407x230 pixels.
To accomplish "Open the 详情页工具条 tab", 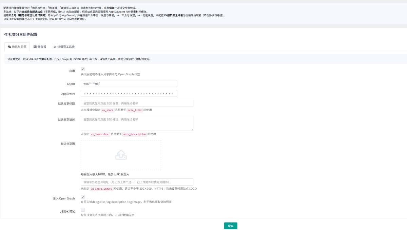I will (66, 47).
